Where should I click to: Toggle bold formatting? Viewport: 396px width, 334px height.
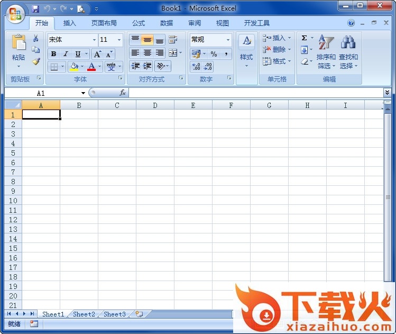point(53,54)
